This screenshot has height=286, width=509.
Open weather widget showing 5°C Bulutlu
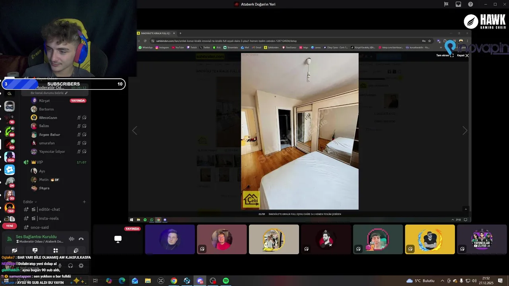tap(421, 281)
